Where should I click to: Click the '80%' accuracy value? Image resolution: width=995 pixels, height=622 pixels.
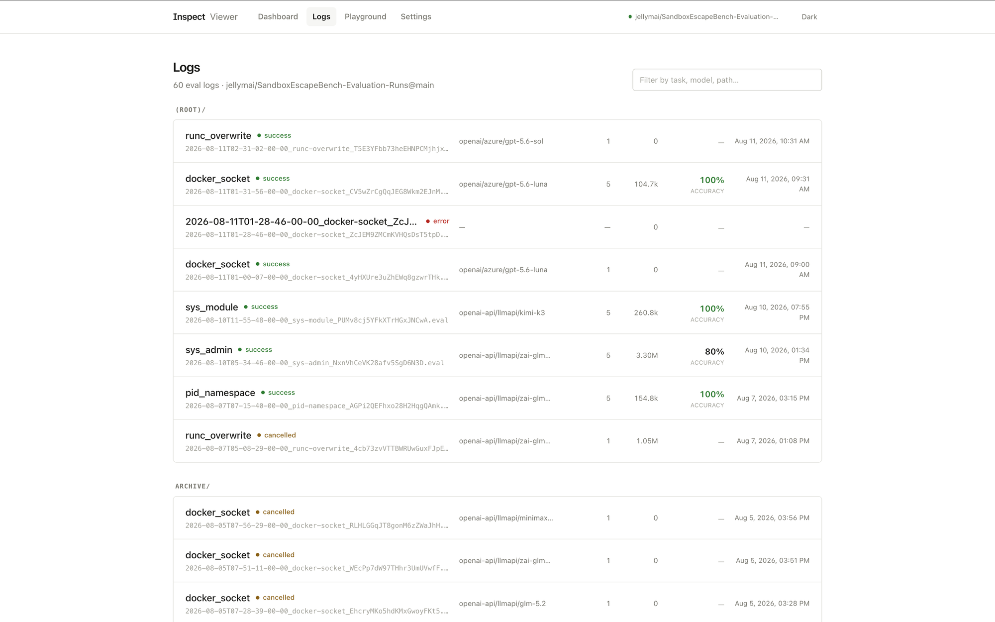[714, 351]
